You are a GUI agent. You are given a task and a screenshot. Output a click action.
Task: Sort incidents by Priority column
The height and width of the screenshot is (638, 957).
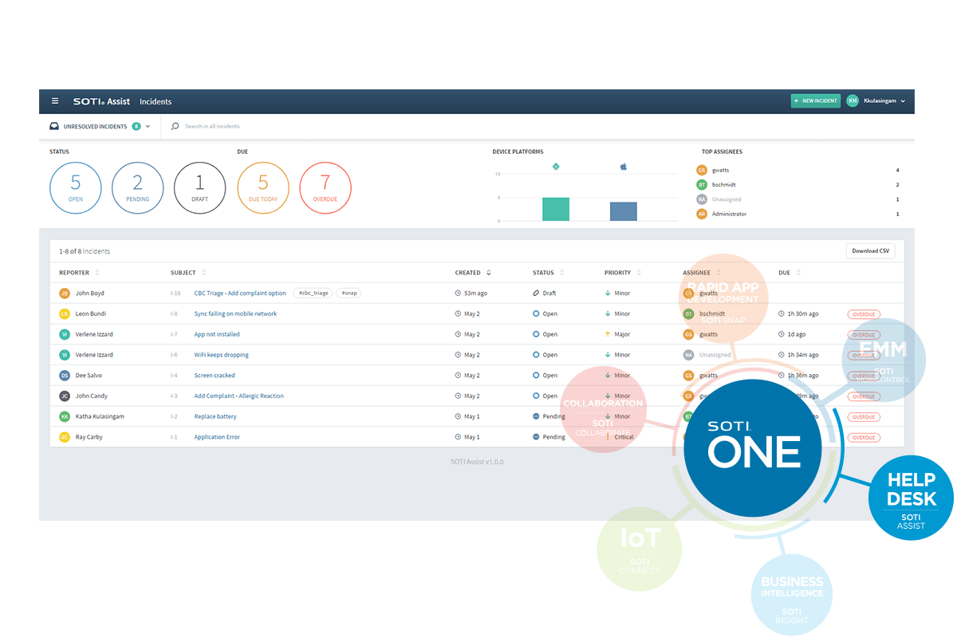click(x=622, y=273)
